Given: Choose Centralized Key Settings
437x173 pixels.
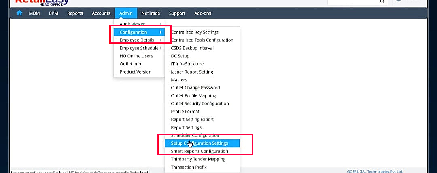Looking at the screenshot, I should 195,32.
